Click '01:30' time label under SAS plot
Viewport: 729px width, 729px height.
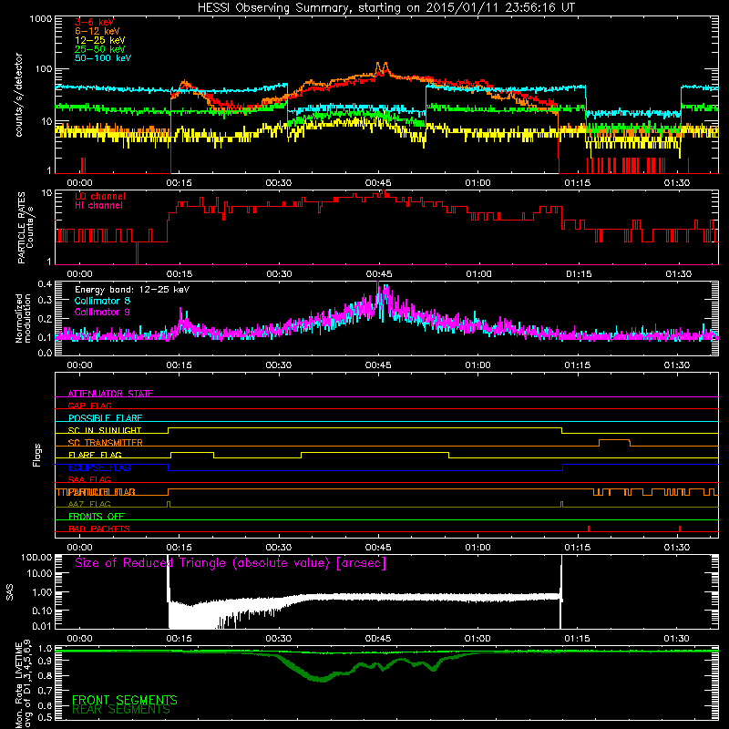(x=676, y=639)
